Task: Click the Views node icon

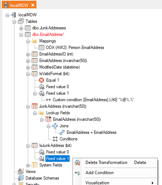Action: [21, 172]
